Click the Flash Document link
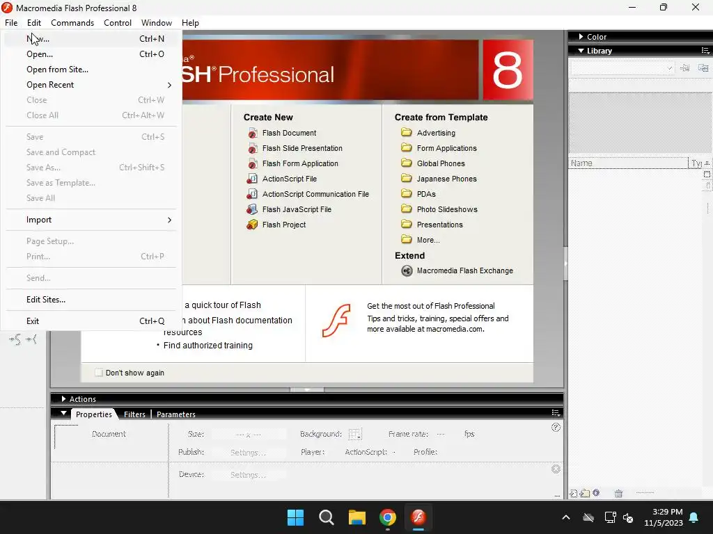 [289, 133]
